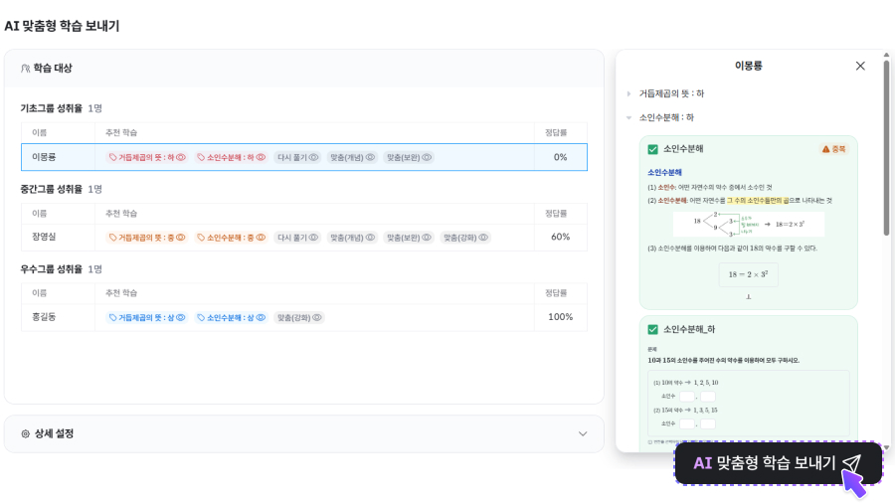Close the 이몽룡 detail panel
Viewport: 895px width, 503px height.
[x=860, y=66]
